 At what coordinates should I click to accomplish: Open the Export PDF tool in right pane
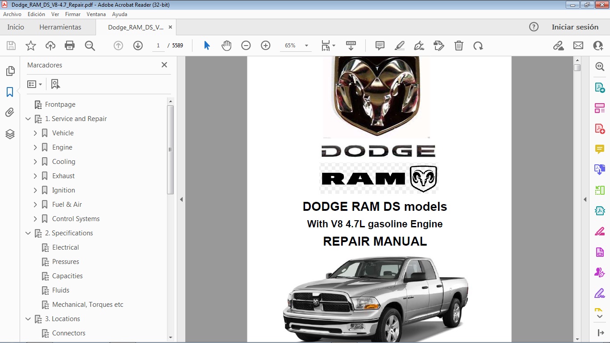[x=599, y=88]
